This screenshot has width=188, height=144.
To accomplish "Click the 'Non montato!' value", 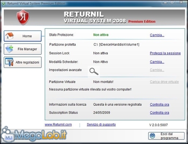I will click(103, 82).
